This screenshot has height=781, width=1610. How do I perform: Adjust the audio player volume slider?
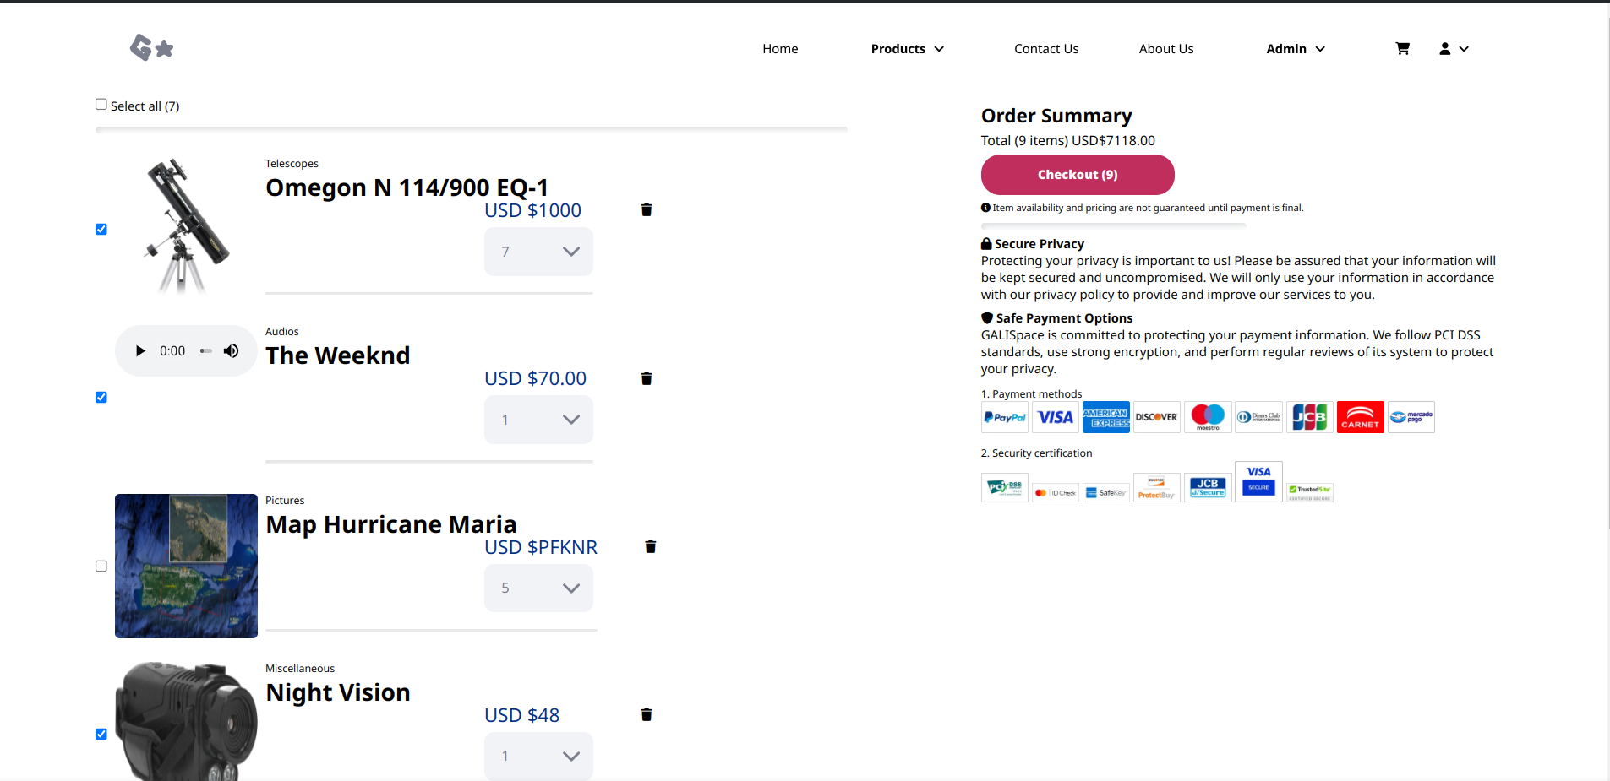pyautogui.click(x=206, y=350)
